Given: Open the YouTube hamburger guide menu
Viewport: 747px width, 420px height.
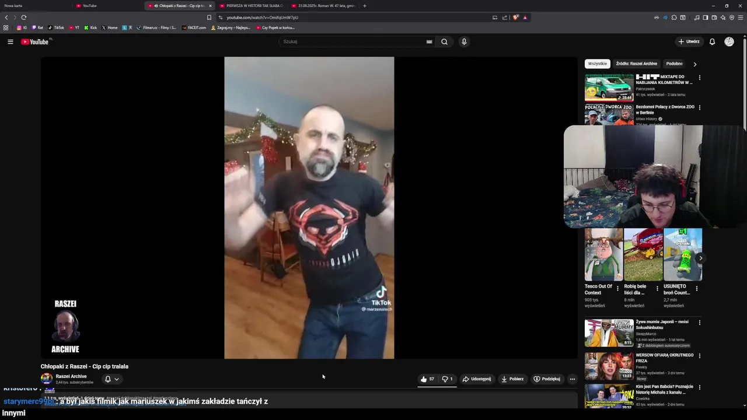Looking at the screenshot, I should pos(10,41).
